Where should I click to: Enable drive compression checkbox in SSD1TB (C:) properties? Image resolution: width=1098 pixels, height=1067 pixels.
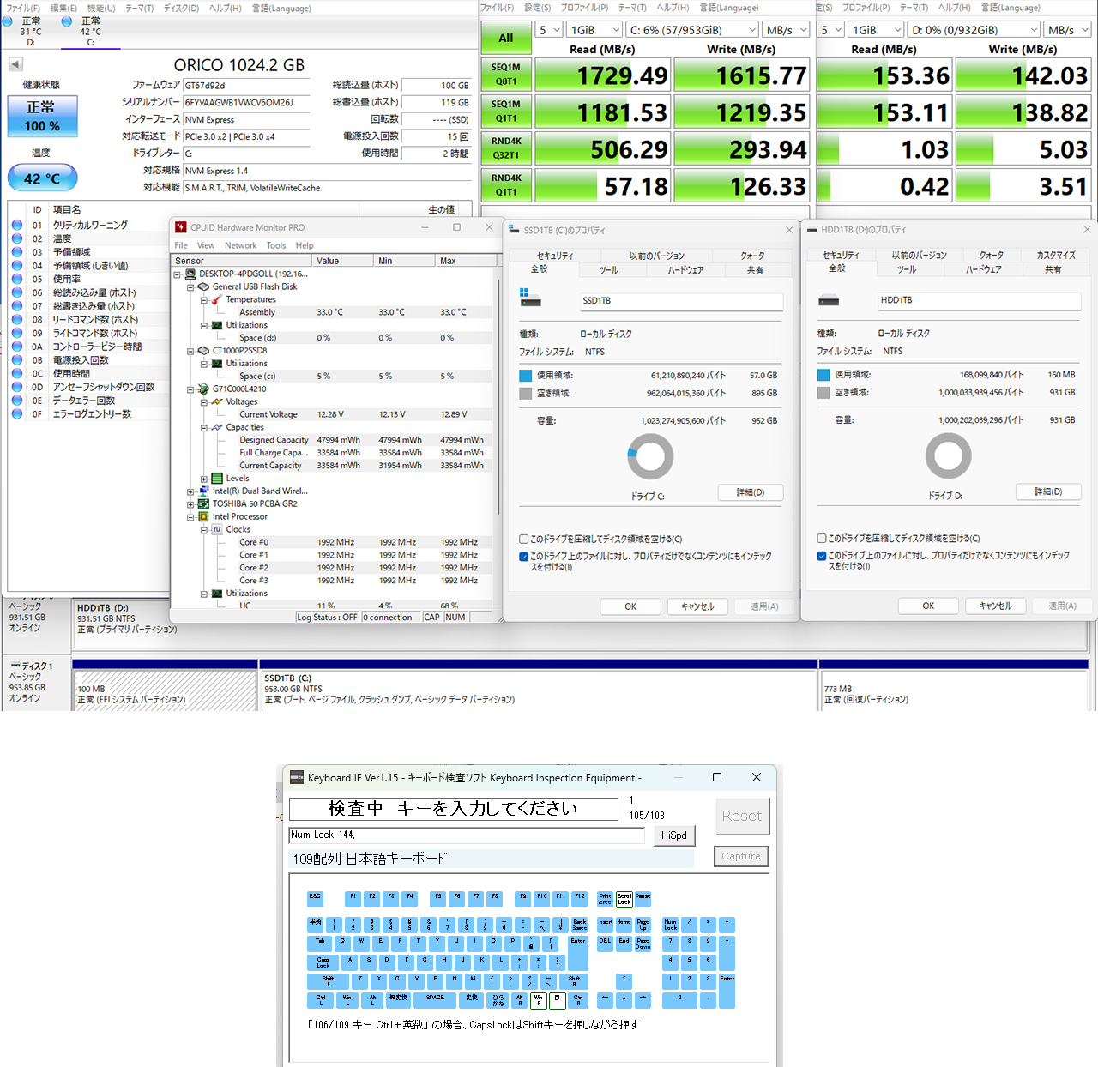(x=523, y=540)
